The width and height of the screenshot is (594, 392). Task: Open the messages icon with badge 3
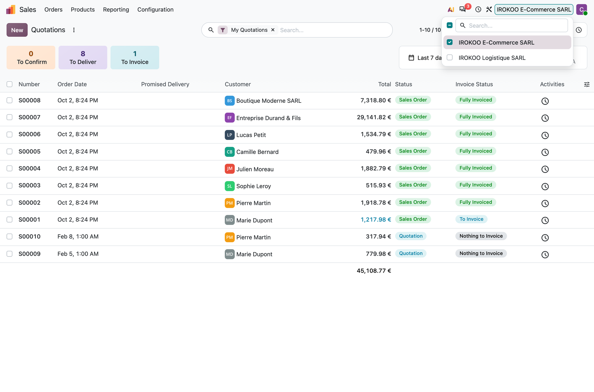[x=463, y=9]
